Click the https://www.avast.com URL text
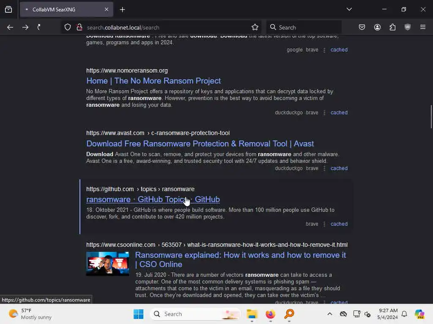 point(158,133)
